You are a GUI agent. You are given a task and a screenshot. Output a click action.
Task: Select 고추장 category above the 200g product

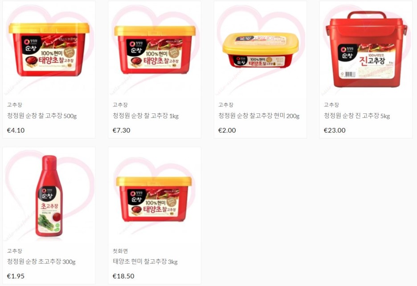pos(226,105)
